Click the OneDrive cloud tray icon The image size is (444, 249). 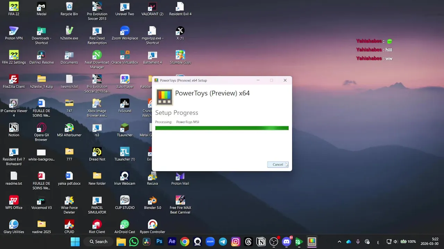[349, 242]
